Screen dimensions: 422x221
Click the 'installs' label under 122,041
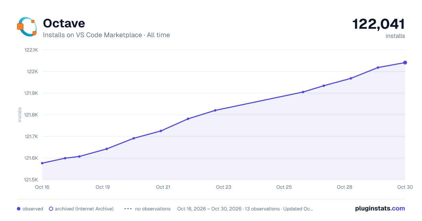click(395, 36)
